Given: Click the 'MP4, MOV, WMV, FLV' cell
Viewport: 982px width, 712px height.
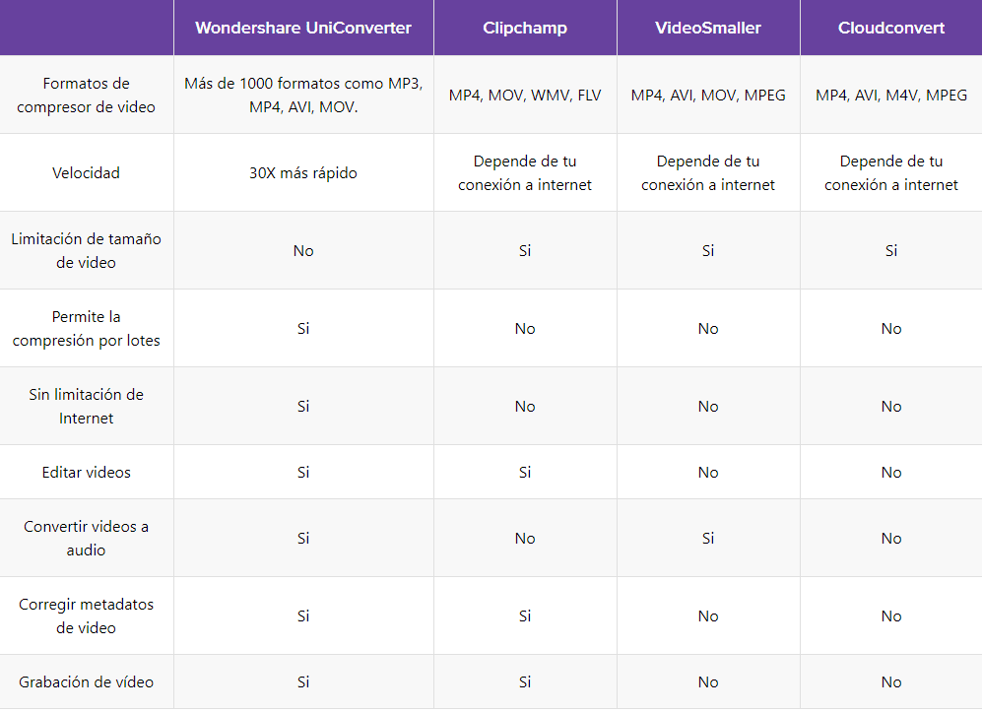Looking at the screenshot, I should [x=525, y=96].
